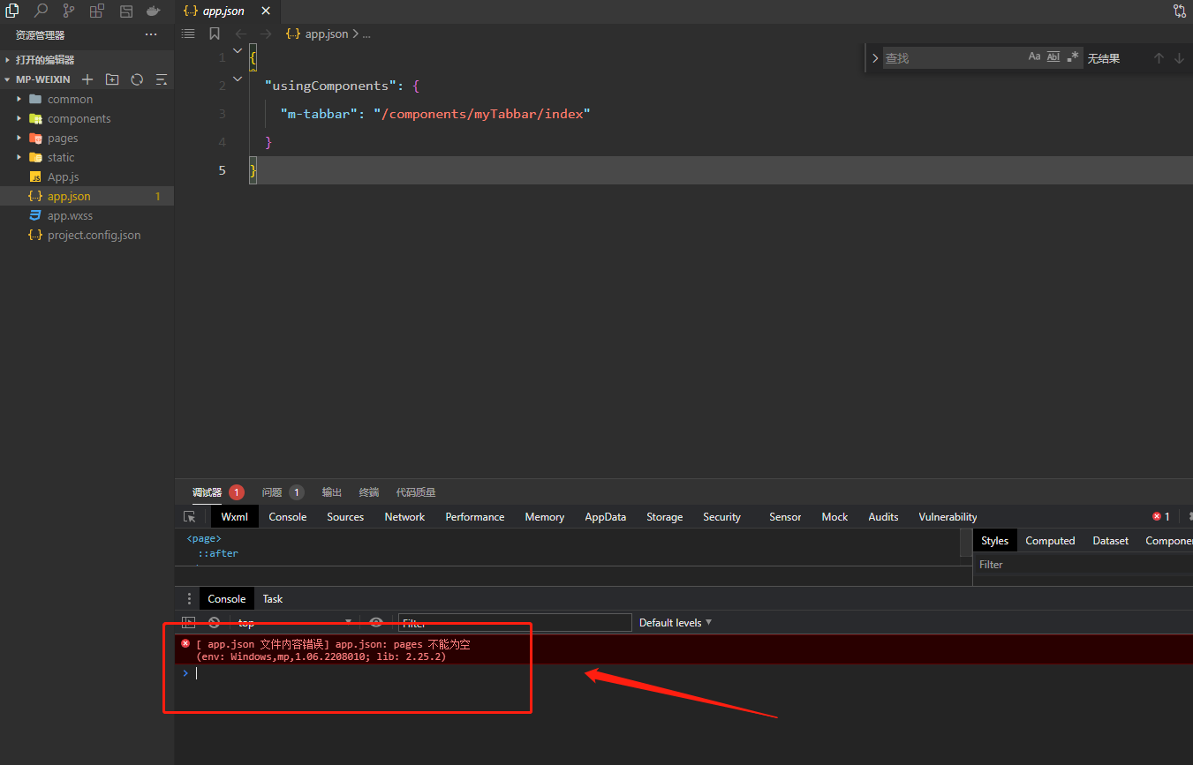The width and height of the screenshot is (1193, 765).
Task: Open the Vulnerability devtools tab
Action: coord(948,517)
